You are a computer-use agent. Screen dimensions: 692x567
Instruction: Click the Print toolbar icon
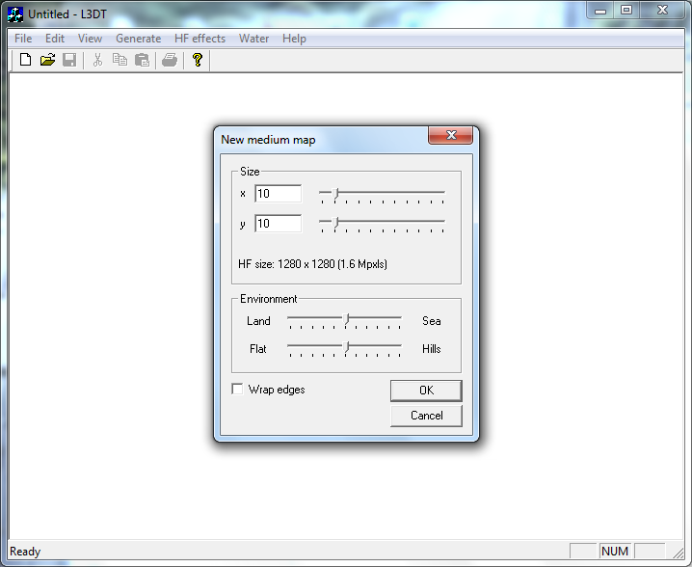click(x=170, y=60)
